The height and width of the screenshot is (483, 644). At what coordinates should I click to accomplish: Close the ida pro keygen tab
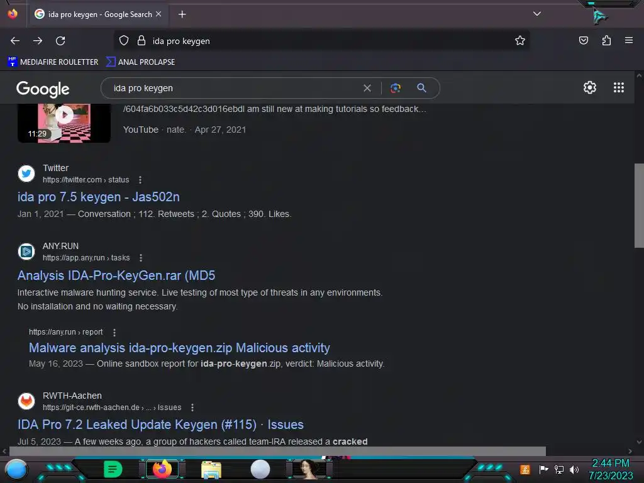[158, 14]
